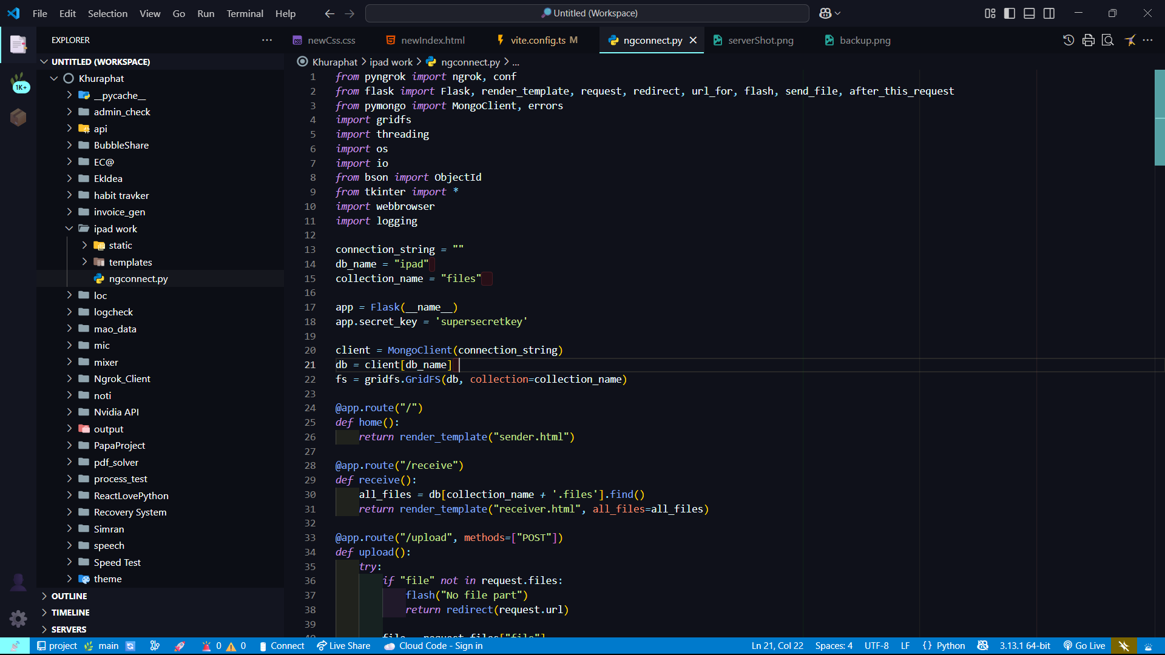Open the Terminal menu
1165x655 pixels.
[245, 13]
